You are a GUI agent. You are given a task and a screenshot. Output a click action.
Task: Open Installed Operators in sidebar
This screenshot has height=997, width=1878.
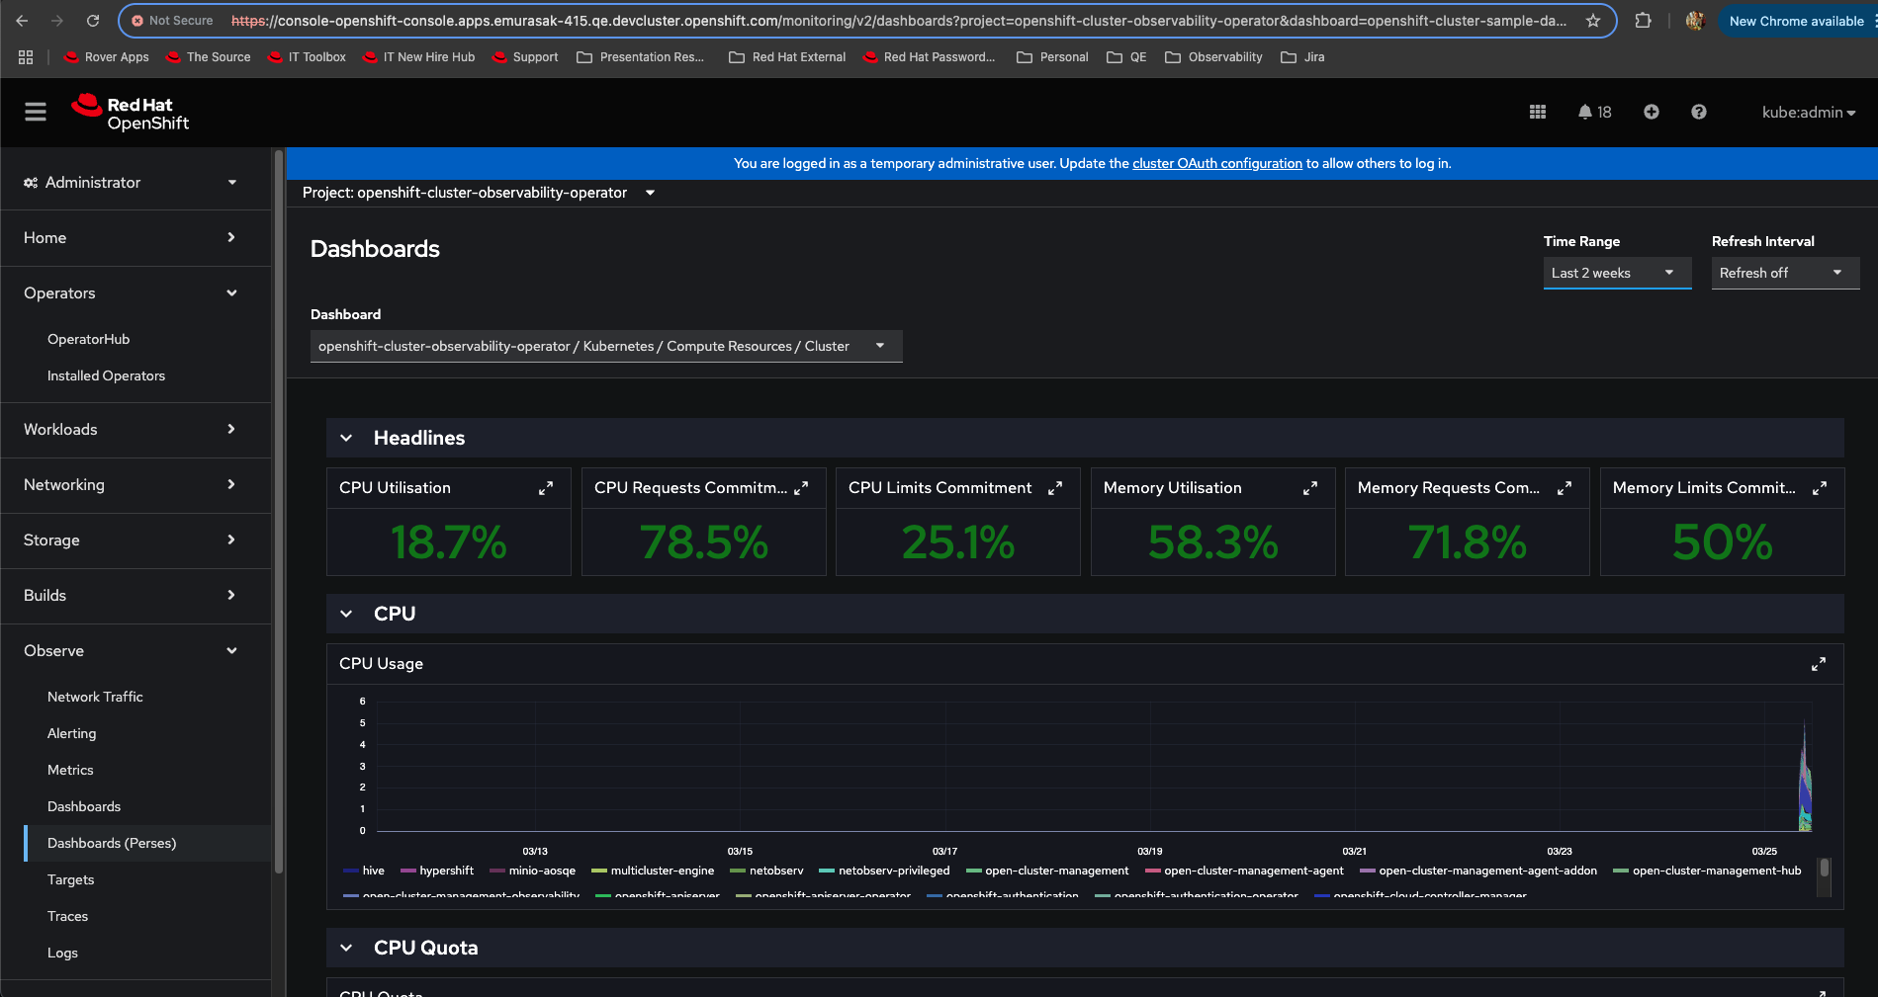click(x=106, y=375)
